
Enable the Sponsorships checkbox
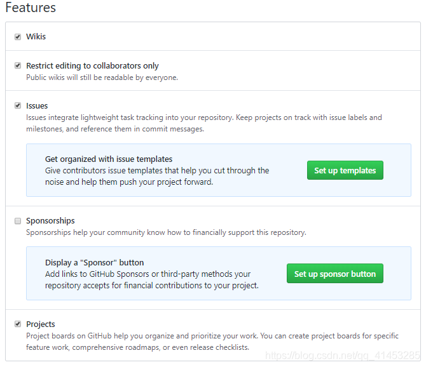18,221
